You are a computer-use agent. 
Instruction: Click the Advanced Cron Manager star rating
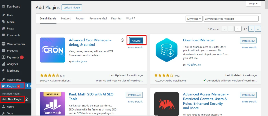pos(49,75)
